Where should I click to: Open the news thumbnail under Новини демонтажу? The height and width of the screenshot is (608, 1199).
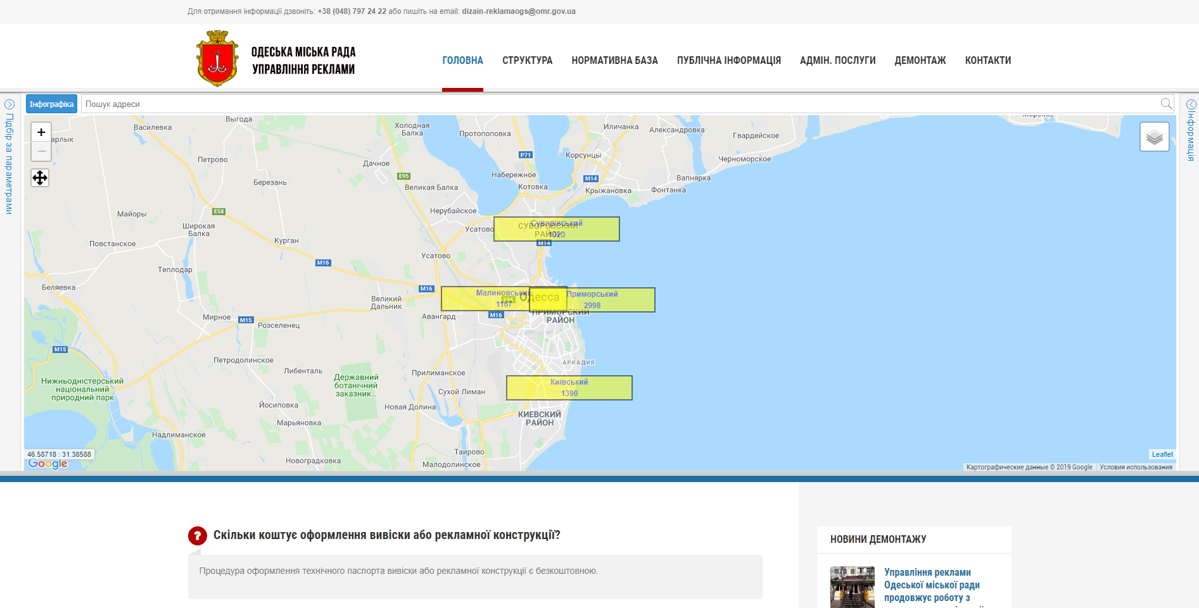853,587
